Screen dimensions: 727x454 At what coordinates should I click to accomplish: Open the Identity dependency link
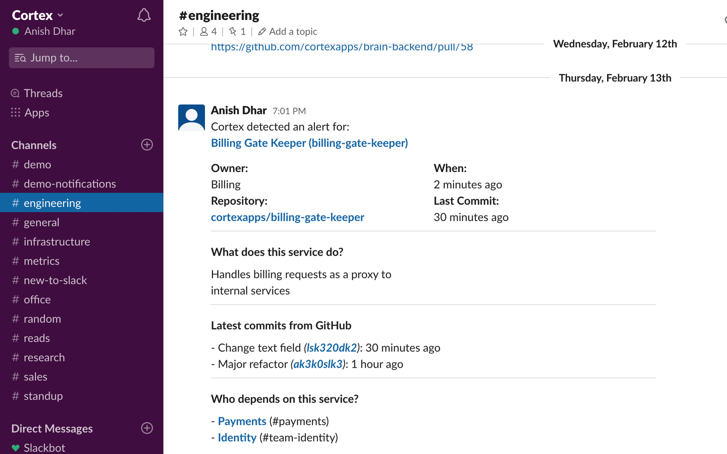(x=237, y=438)
